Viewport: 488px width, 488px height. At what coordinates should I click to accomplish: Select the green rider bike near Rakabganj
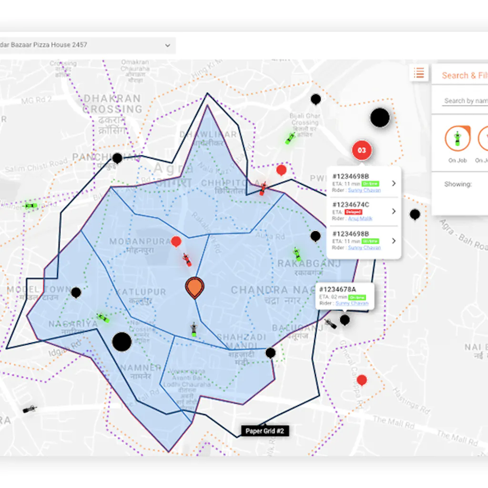[x=297, y=254]
